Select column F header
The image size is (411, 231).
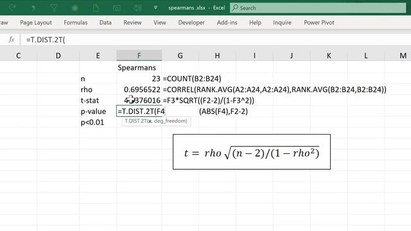[139, 56]
